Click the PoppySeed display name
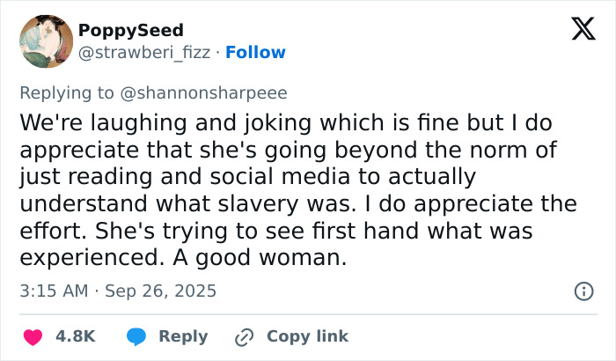This screenshot has height=361, width=616. (x=129, y=30)
